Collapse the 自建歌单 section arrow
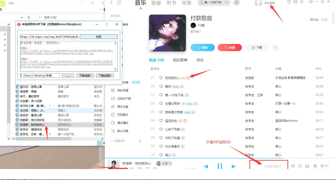The image size is (336, 180). 112,141
